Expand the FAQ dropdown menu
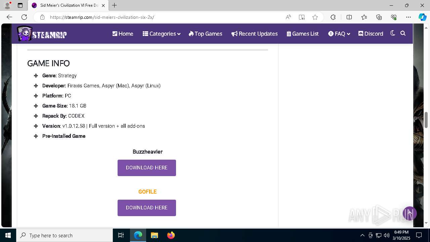Viewport: 430px width, 242px height. (x=339, y=34)
